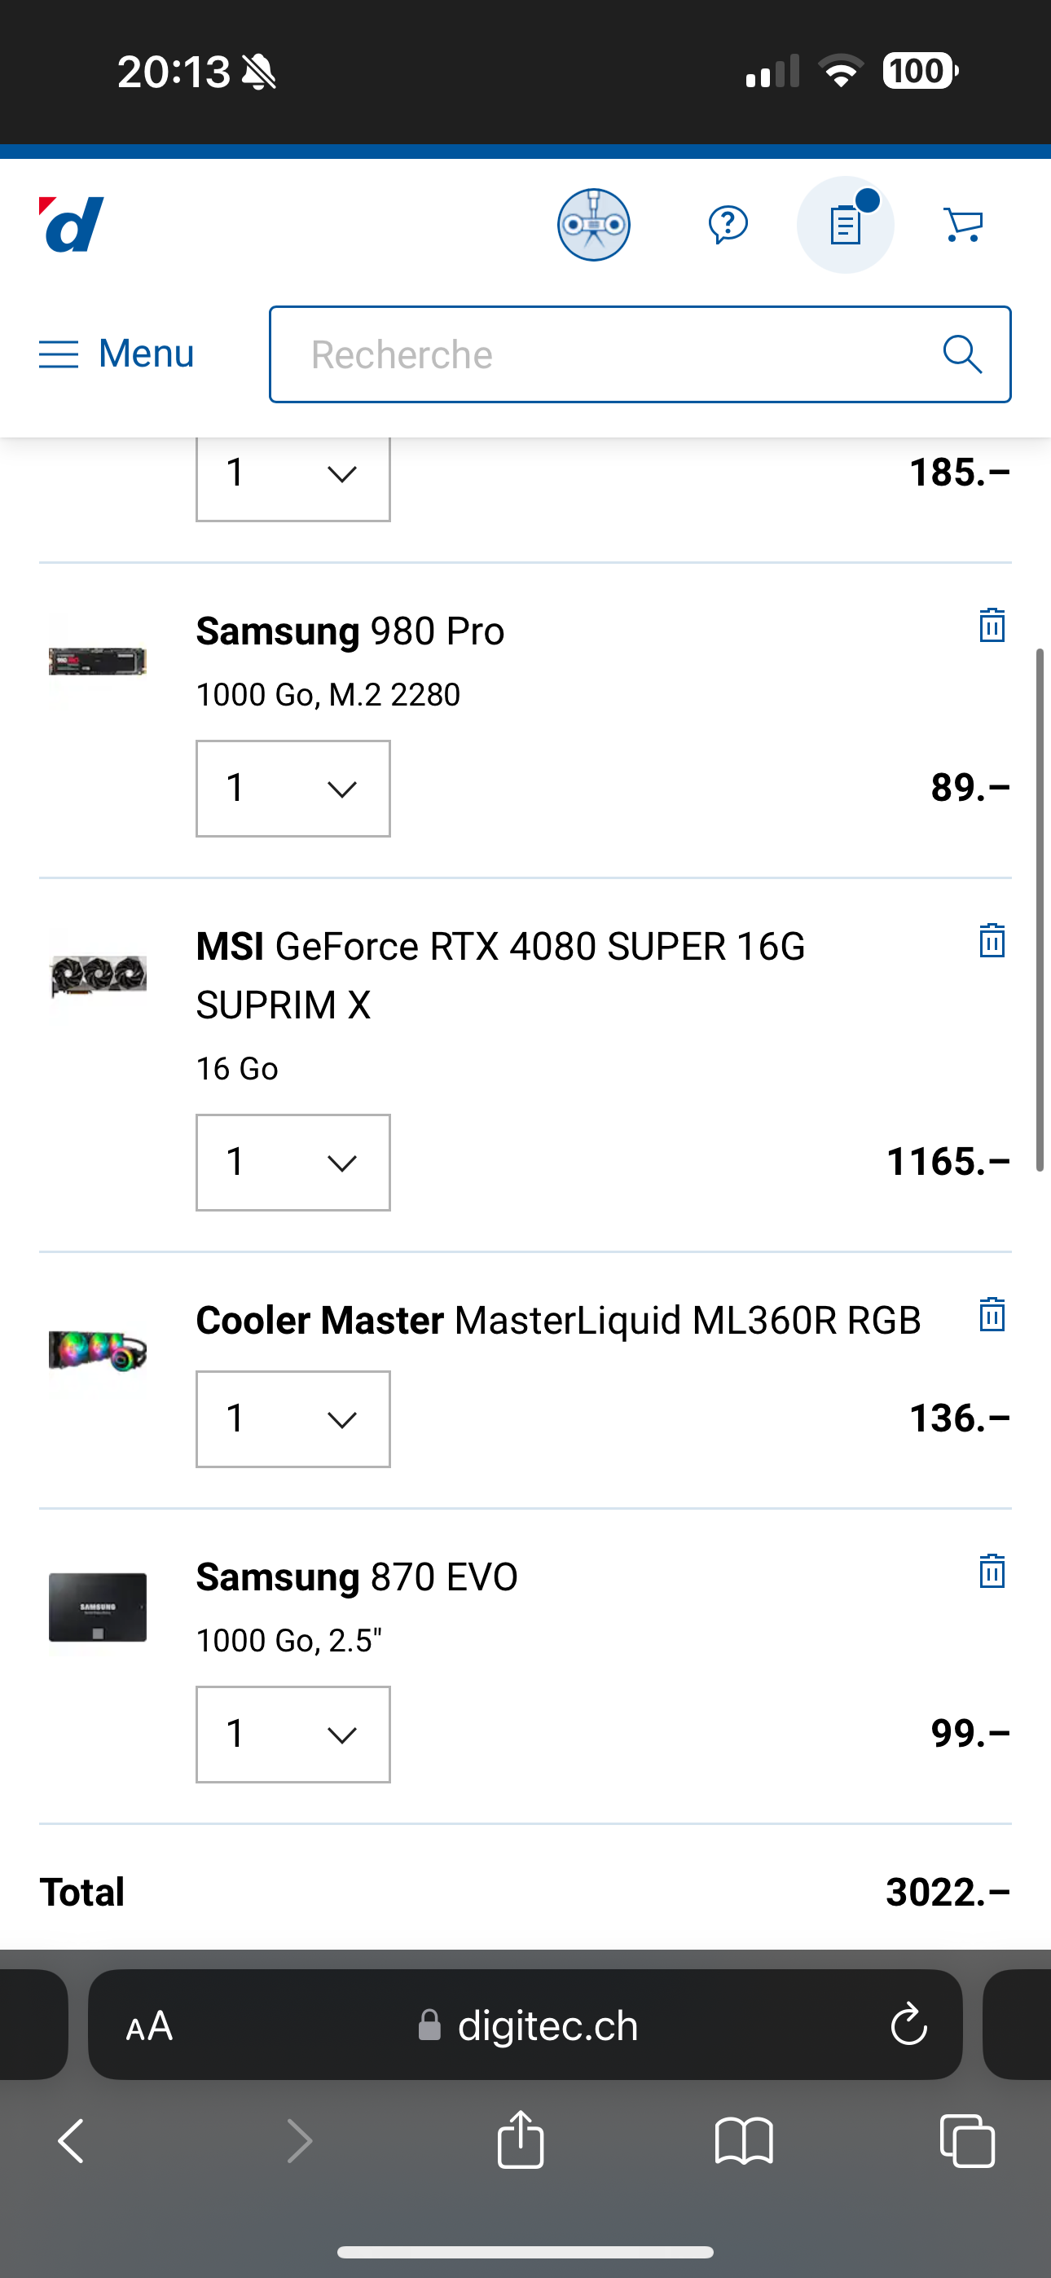Tap the search magnifier icon
The image size is (1051, 2278).
[x=962, y=354]
